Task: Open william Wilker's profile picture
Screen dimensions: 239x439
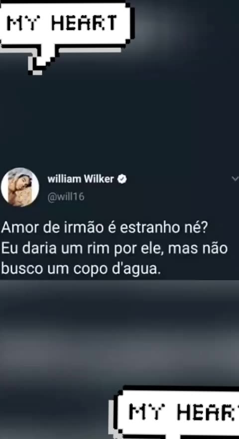Action: point(20,187)
